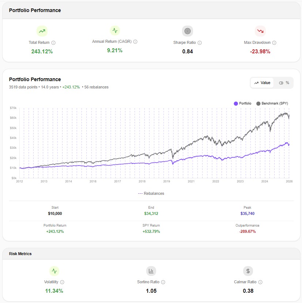Click the Max Drawdown trending-down icon

[260, 31]
